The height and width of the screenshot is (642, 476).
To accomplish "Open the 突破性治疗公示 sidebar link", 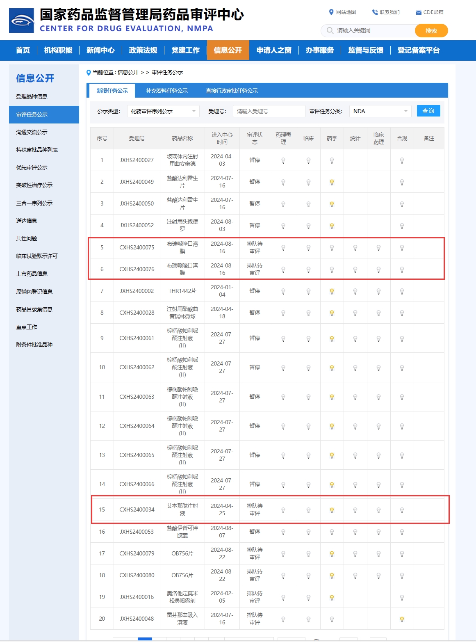I will pos(34,185).
